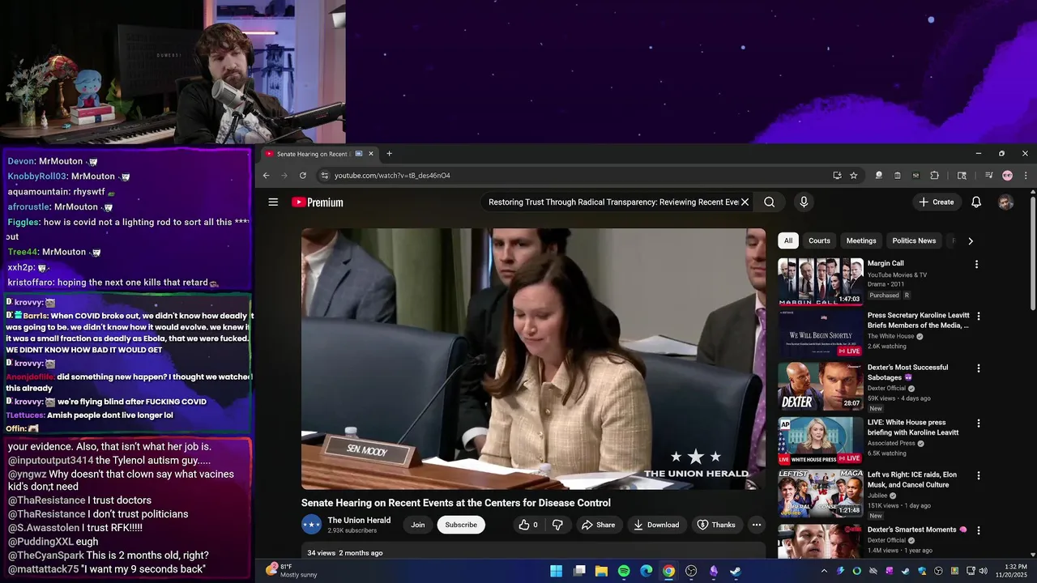
Task: Click the Create button
Action: point(937,202)
